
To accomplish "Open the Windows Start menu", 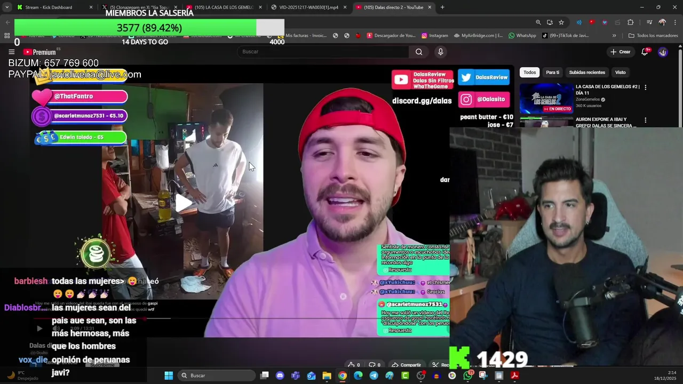I will (169, 375).
